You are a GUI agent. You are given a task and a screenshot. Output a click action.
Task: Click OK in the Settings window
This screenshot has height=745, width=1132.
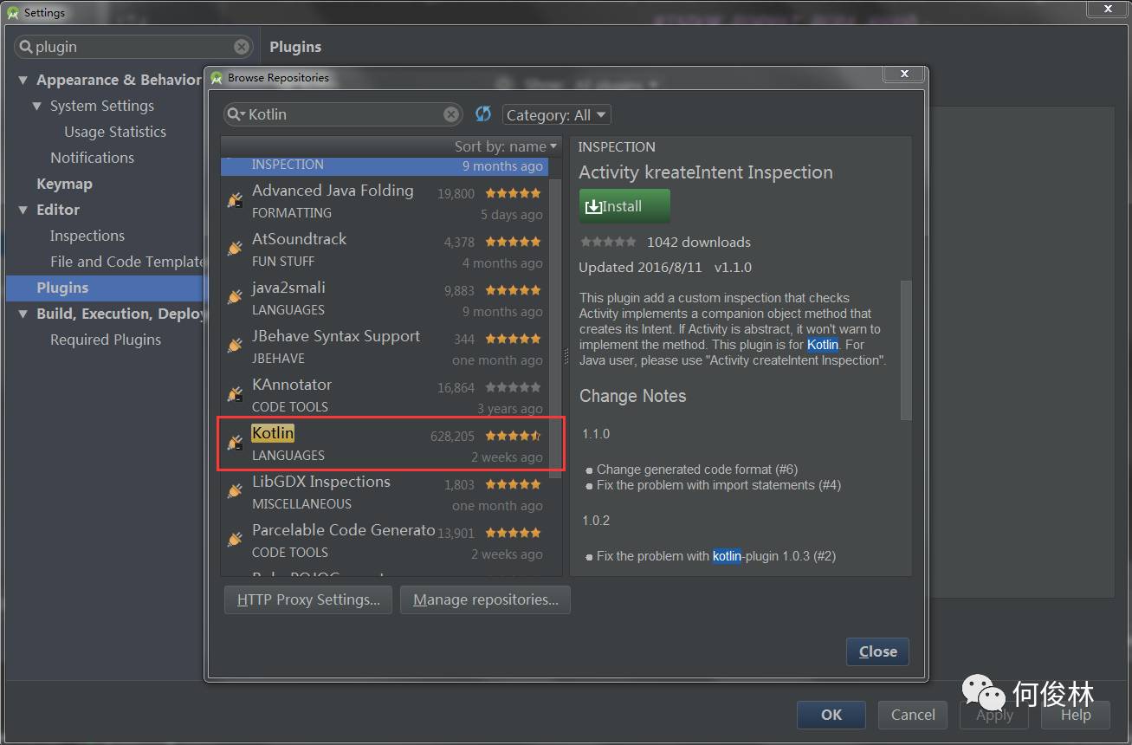click(831, 715)
